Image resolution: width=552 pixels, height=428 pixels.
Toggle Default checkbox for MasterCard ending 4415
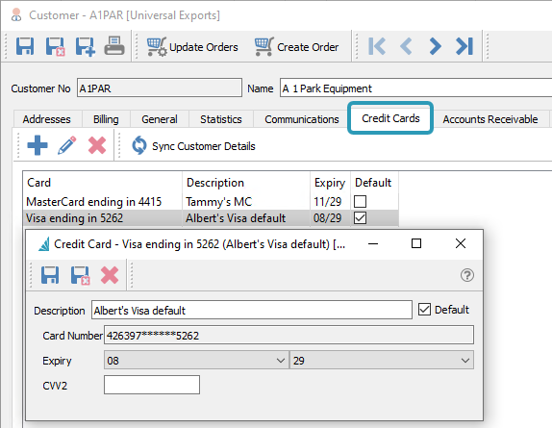click(x=360, y=202)
